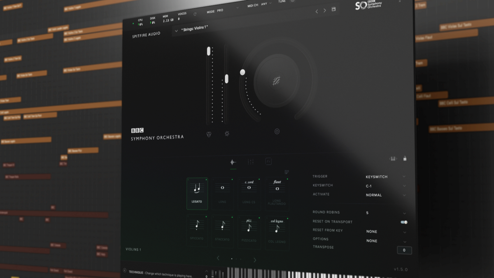Switch to the mixer tab

[x=251, y=162]
